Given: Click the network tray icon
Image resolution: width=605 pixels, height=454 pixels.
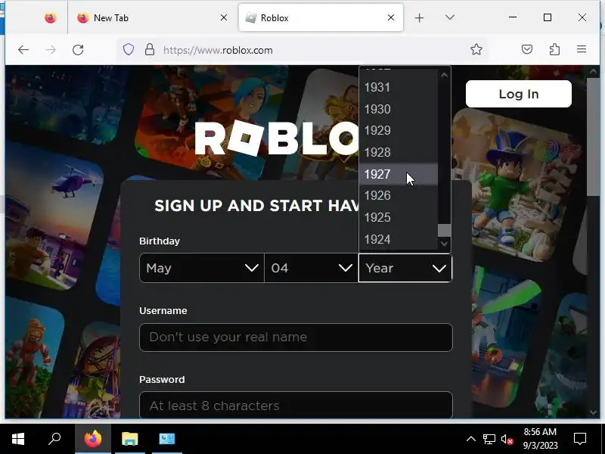Looking at the screenshot, I should [x=489, y=439].
